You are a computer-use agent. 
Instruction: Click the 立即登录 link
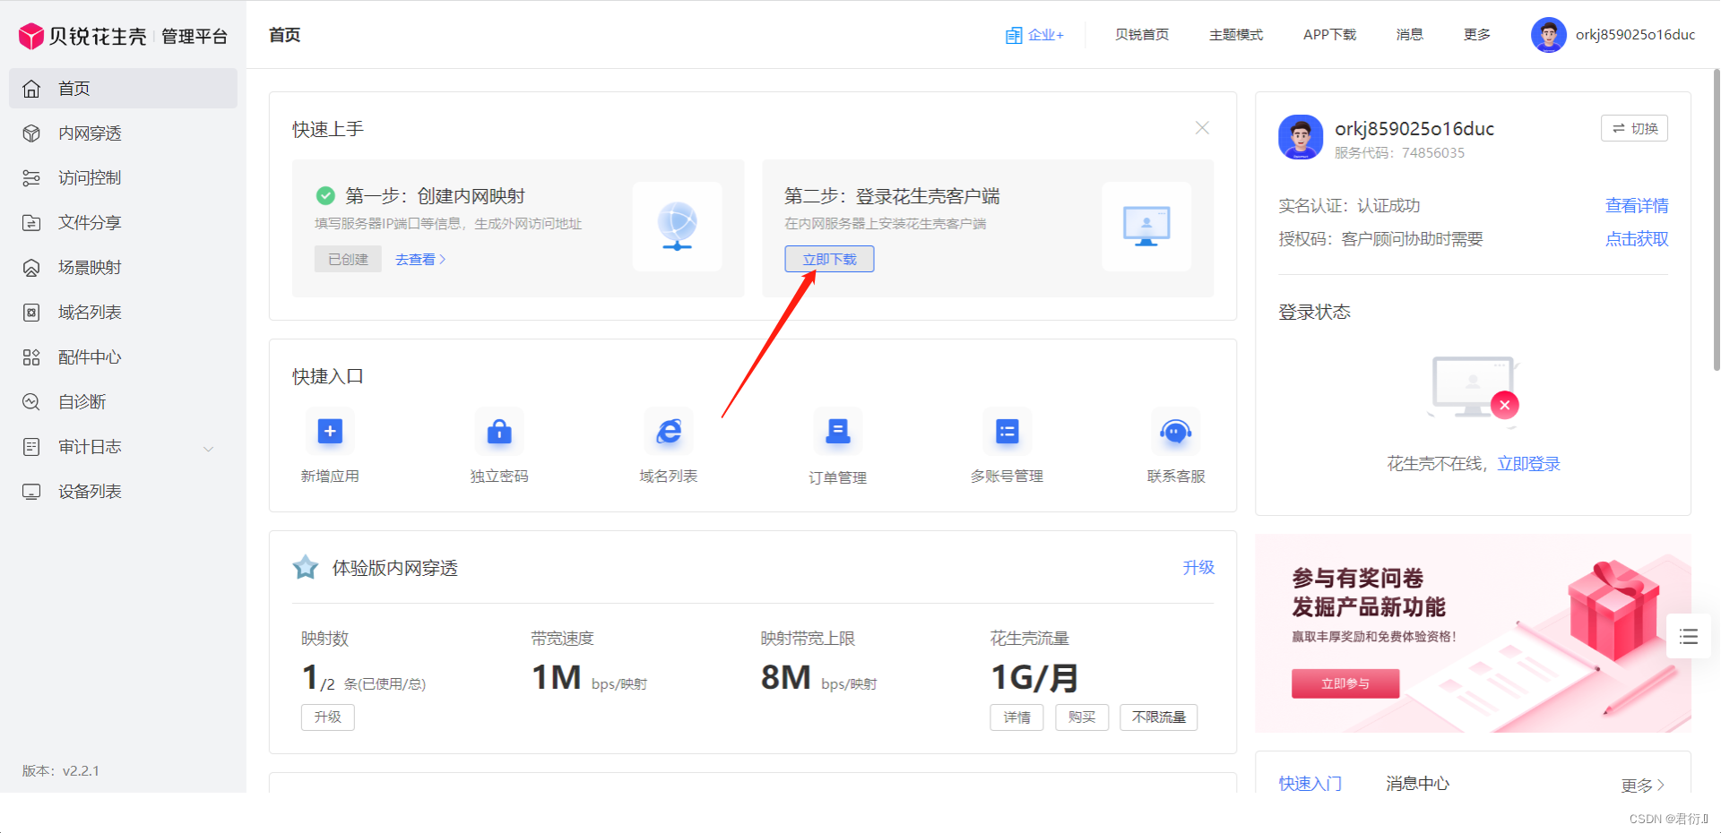tap(1529, 464)
